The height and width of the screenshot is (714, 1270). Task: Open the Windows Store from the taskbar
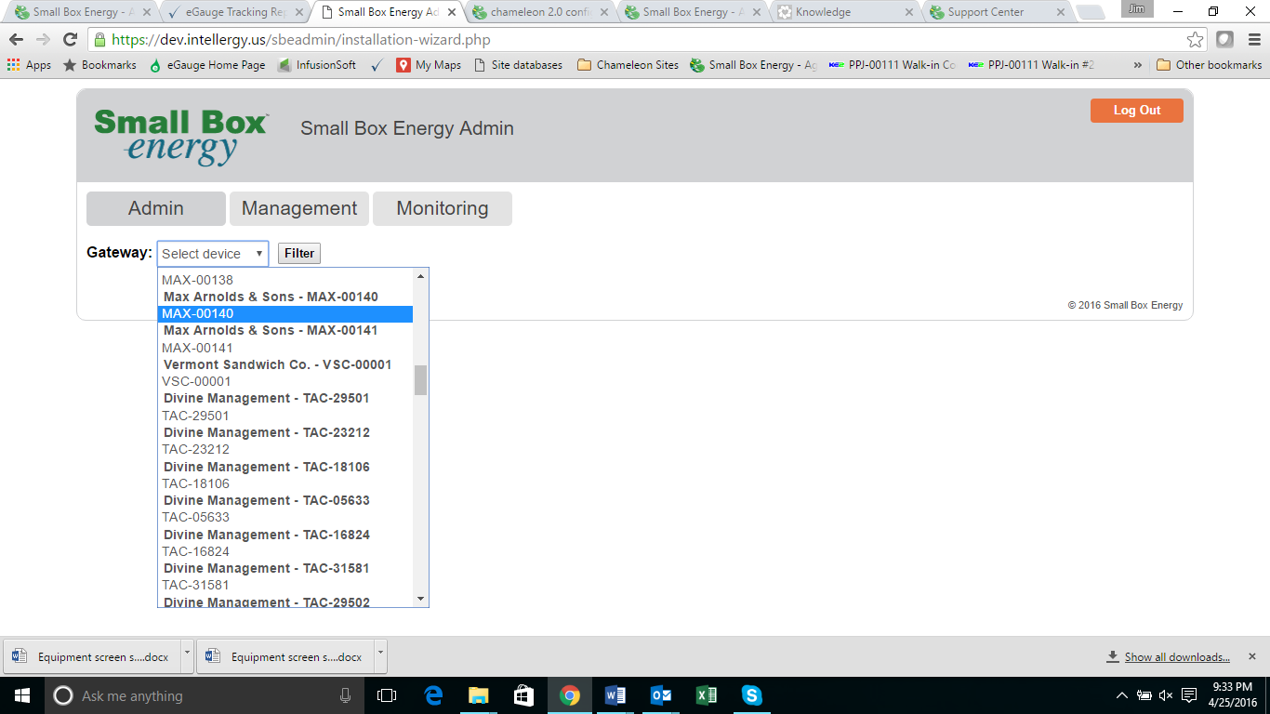pyautogui.click(x=524, y=695)
